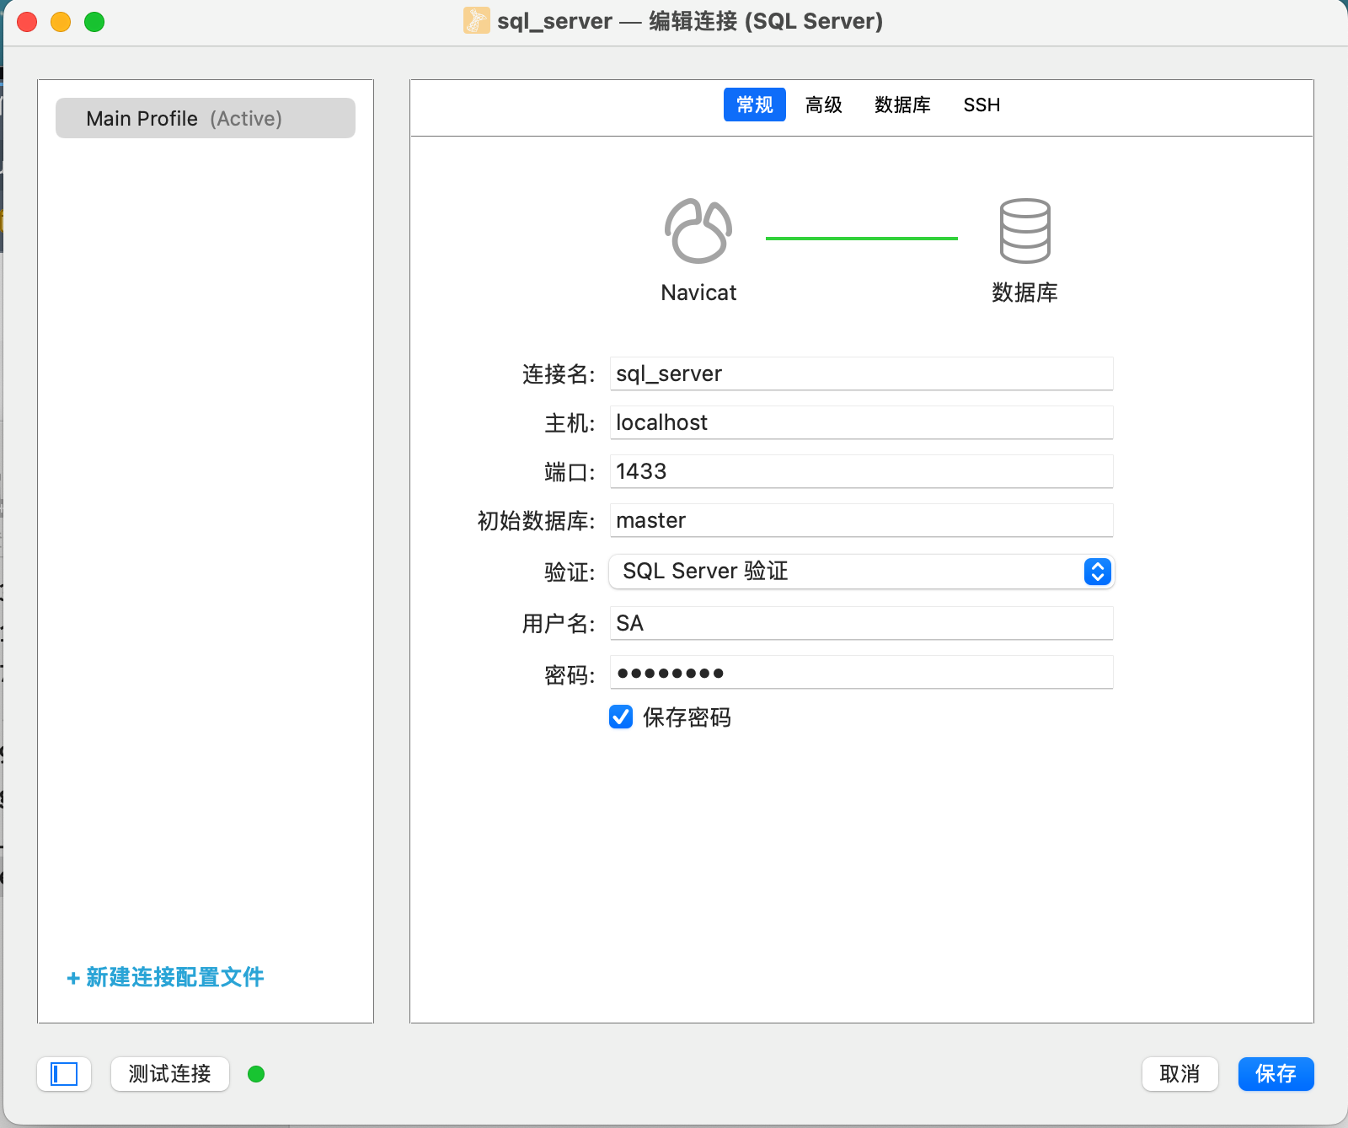Open the 验证 authentication dropdown
Viewport: 1348px width, 1128px height.
pos(861,572)
